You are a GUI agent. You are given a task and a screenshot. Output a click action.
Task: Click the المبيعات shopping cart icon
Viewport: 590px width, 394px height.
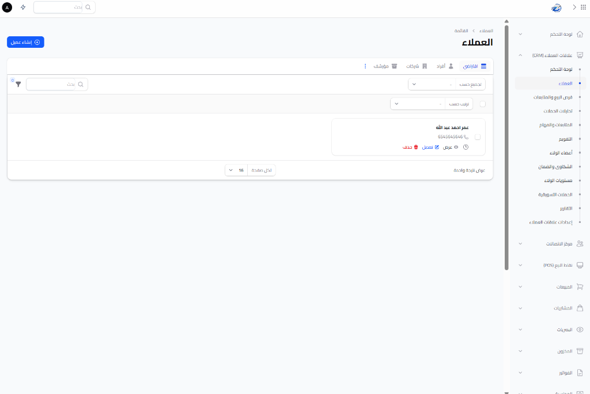[580, 287]
